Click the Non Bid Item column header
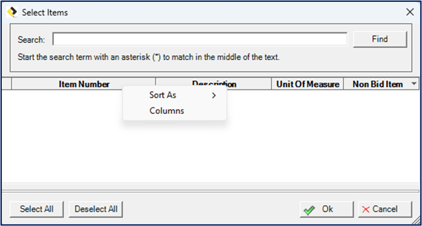422x226 pixels. (x=378, y=84)
